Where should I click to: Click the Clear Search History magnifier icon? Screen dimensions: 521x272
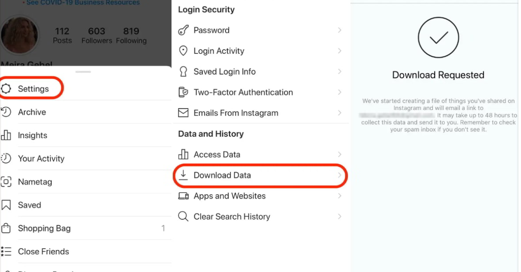pos(183,217)
